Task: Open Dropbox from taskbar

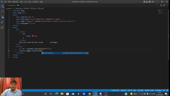Action: (x=84, y=94)
